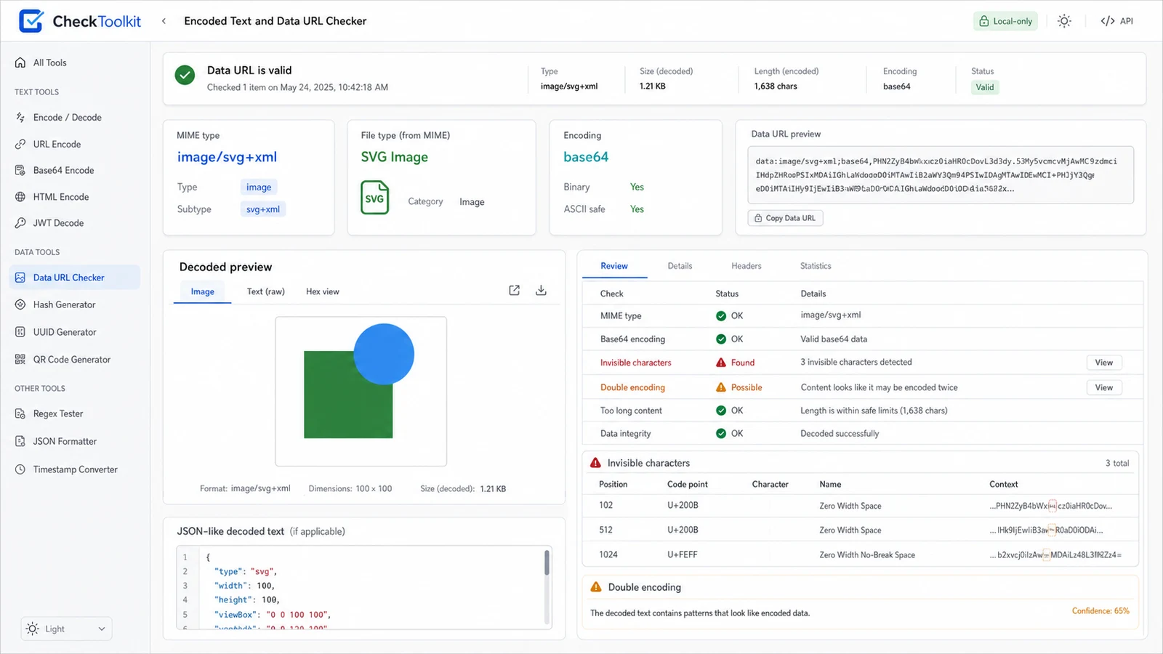The image size is (1163, 654).
Task: Download the decoded image file
Action: pyautogui.click(x=541, y=290)
